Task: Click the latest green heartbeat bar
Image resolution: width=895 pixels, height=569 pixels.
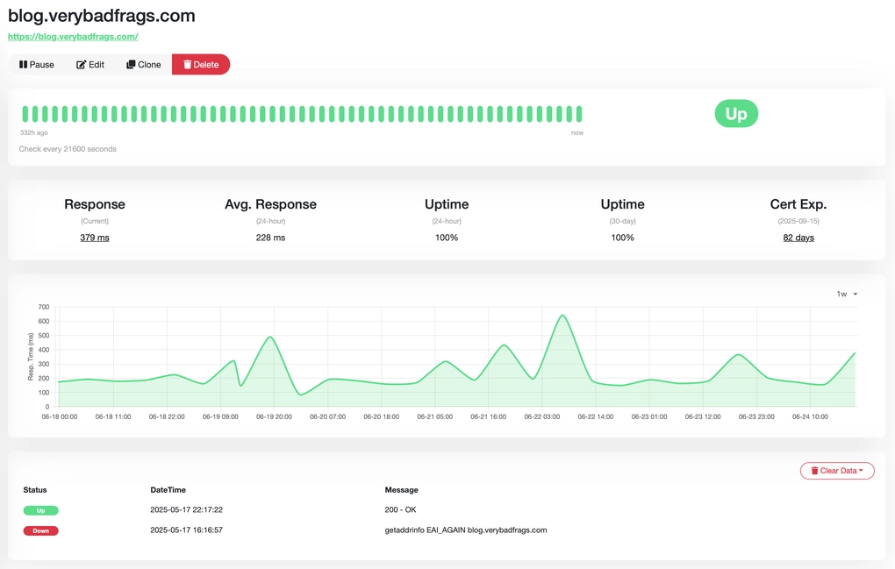Action: [577, 113]
